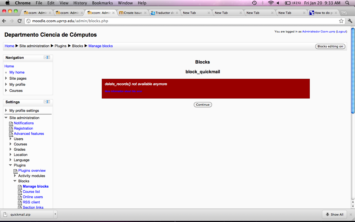This screenshot has height=222, width=355.
Task: Expand My profile in Navigation
Action: (x=6, y=84)
